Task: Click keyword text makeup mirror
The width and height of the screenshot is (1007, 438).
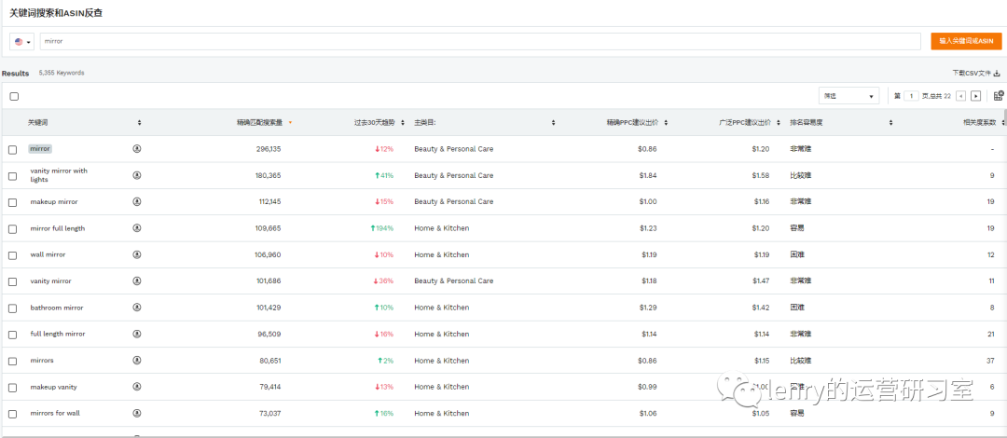Action: (x=54, y=201)
